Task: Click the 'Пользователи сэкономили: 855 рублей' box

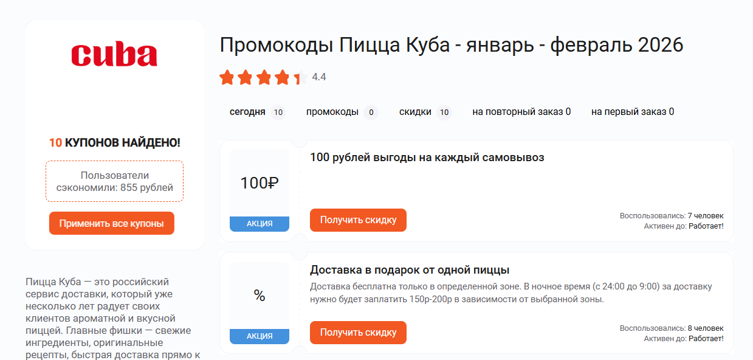Action: 114,181
